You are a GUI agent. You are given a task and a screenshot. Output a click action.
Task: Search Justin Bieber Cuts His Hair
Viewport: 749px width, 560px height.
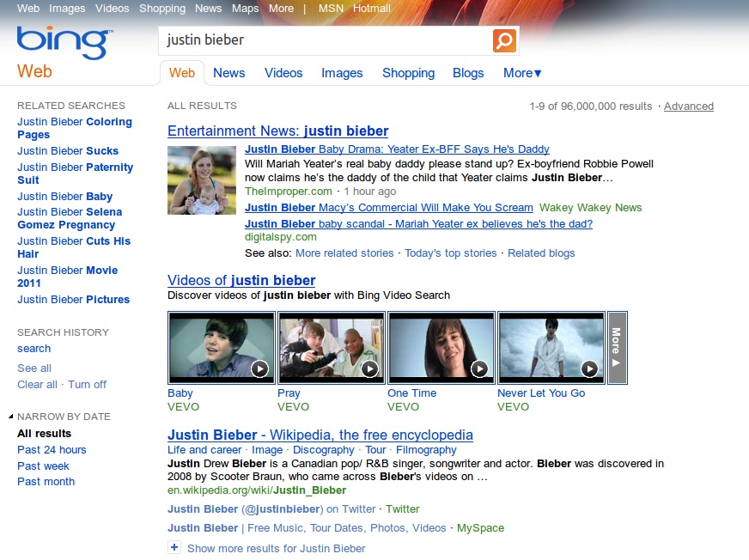[x=74, y=247]
